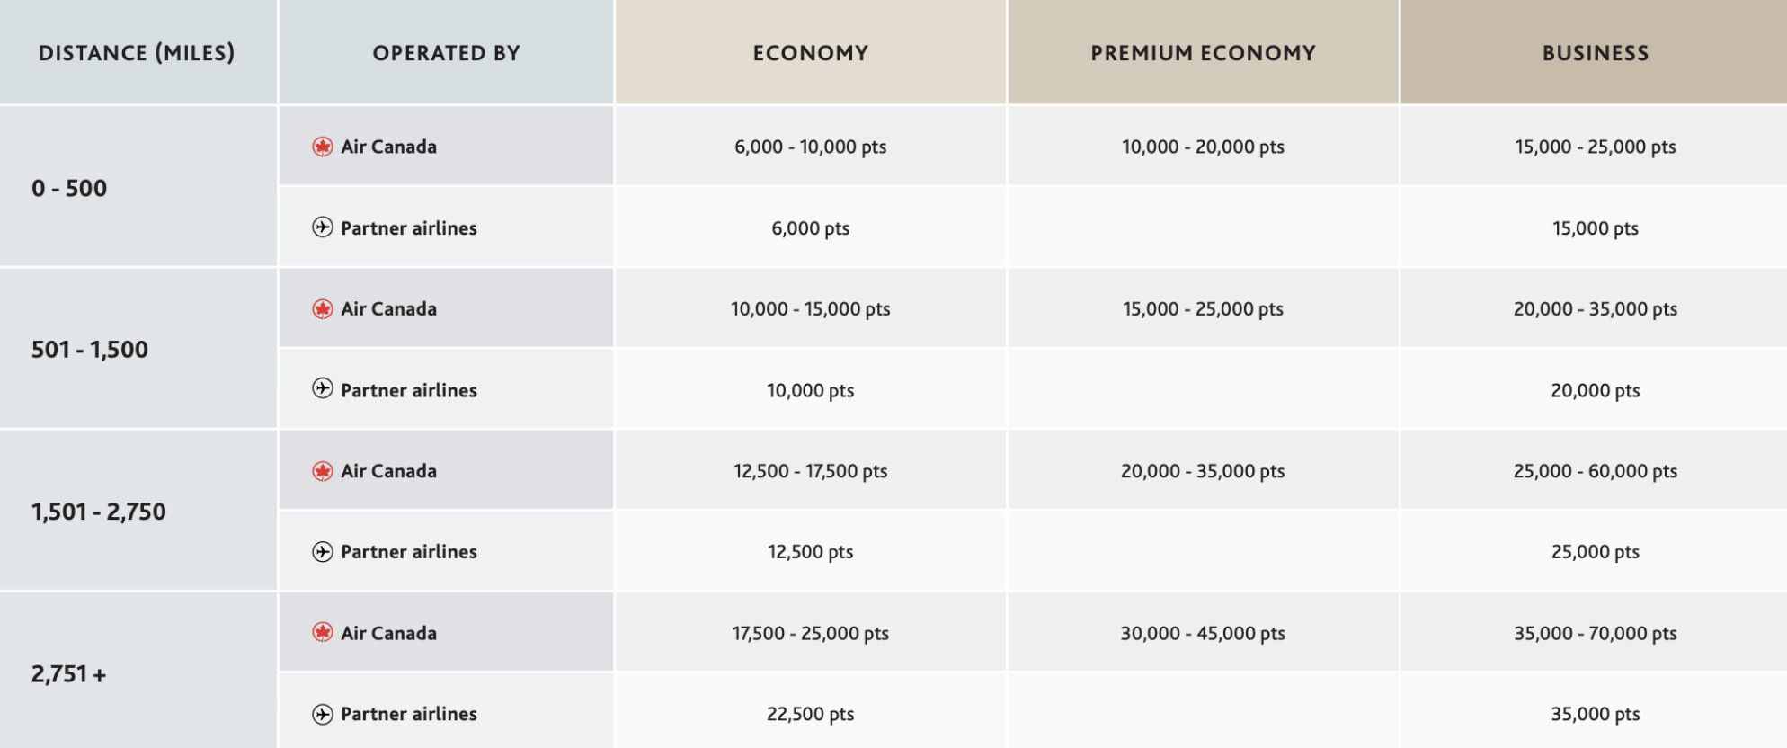Click the 30,000 - 45,000 pts premium economy cell

pos(1203,633)
